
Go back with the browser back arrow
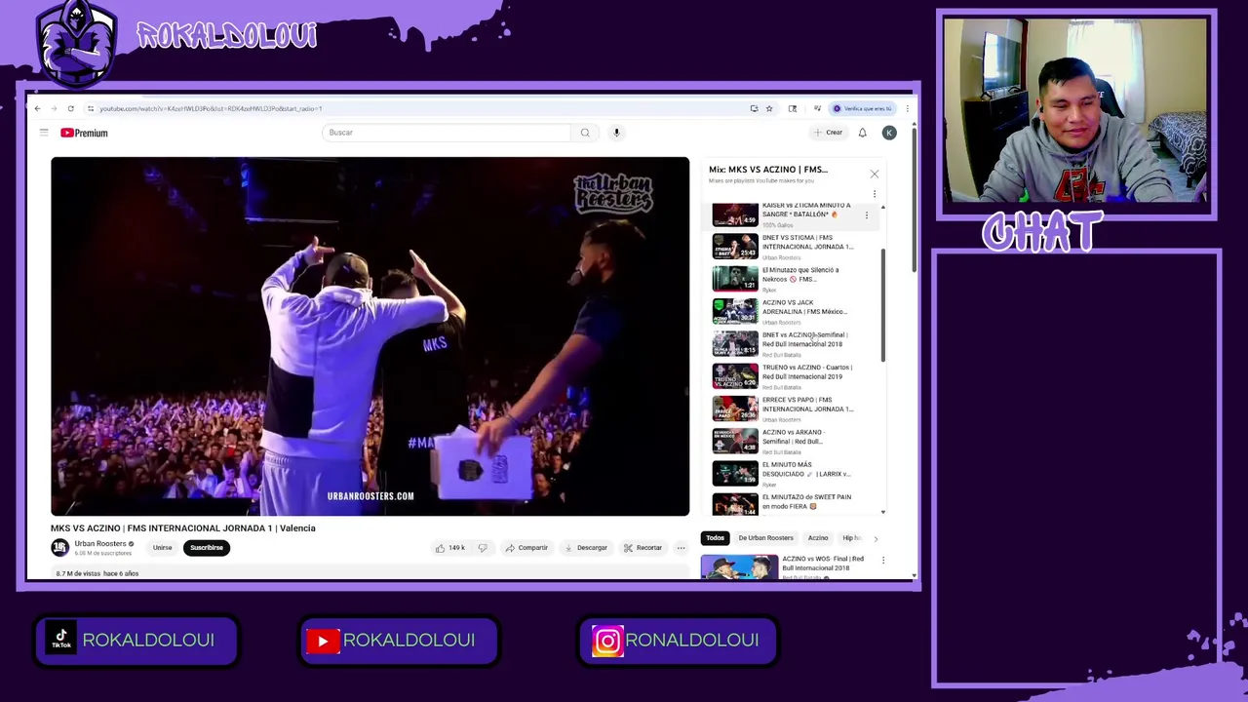pos(37,108)
